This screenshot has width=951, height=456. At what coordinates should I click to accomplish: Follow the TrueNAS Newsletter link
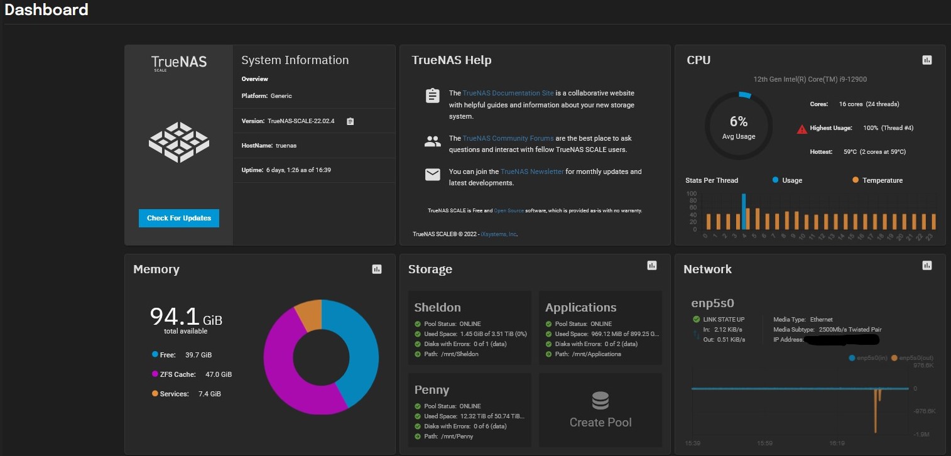[x=532, y=171]
